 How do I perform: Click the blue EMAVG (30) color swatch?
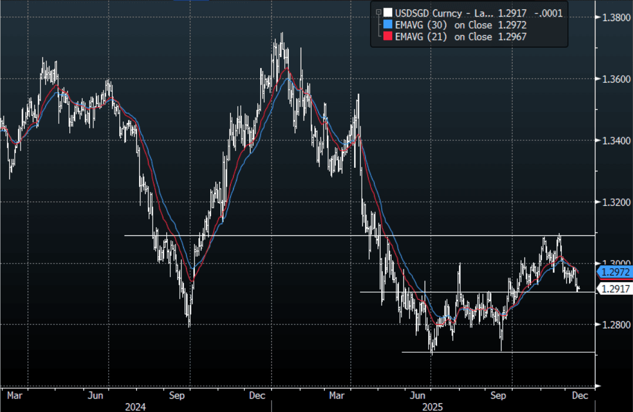(x=387, y=25)
